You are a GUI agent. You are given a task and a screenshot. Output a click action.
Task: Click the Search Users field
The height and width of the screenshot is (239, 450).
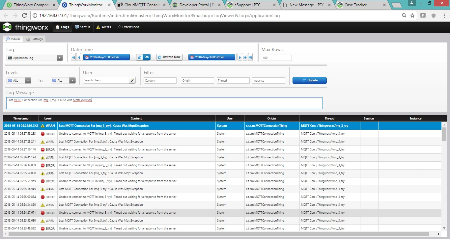pyautogui.click(x=105, y=80)
